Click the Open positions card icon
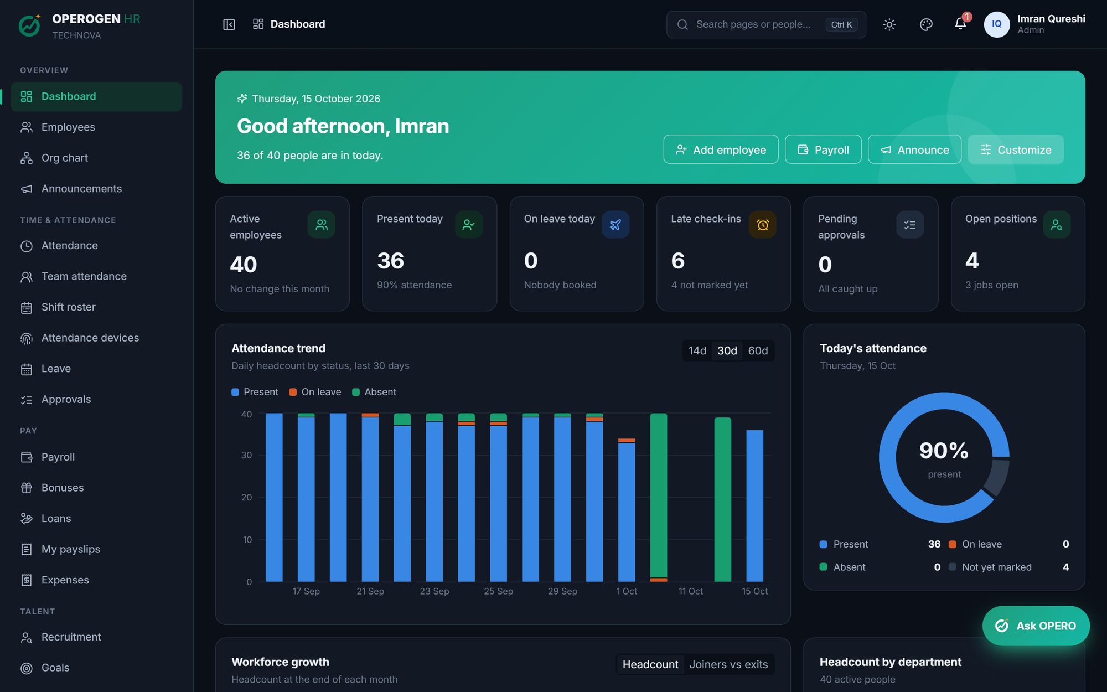 pyautogui.click(x=1057, y=225)
